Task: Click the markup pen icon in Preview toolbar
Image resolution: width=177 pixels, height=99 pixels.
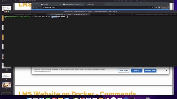Action: point(131,1)
